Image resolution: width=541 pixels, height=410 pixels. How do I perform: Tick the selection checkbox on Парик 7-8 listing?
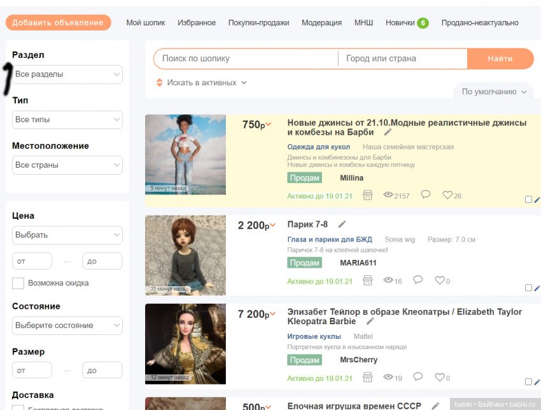[x=528, y=287]
